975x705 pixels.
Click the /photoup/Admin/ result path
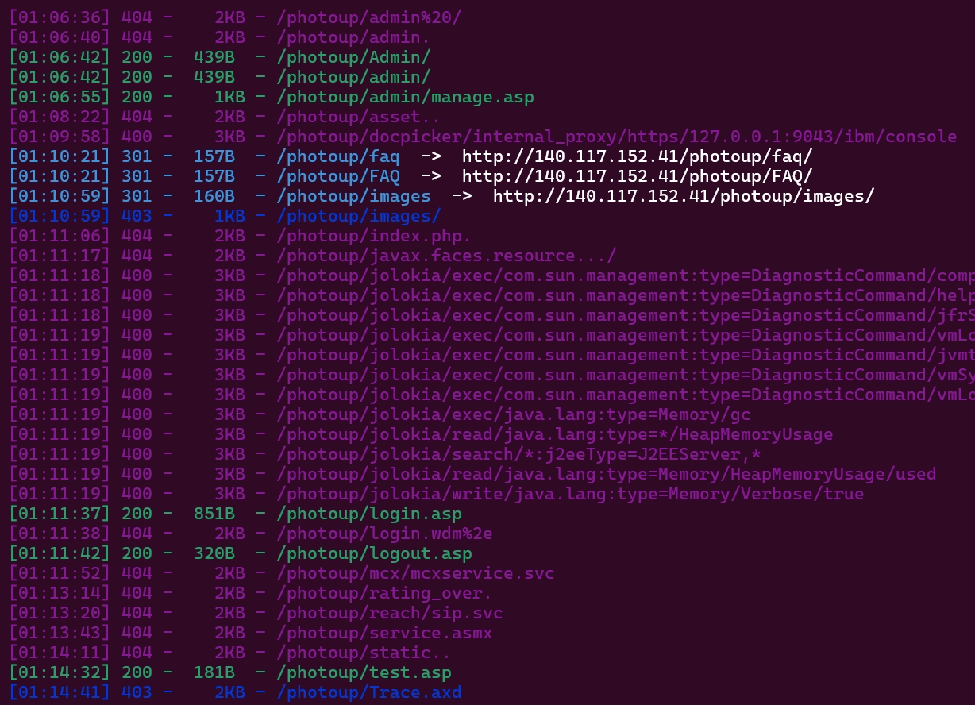tap(353, 57)
